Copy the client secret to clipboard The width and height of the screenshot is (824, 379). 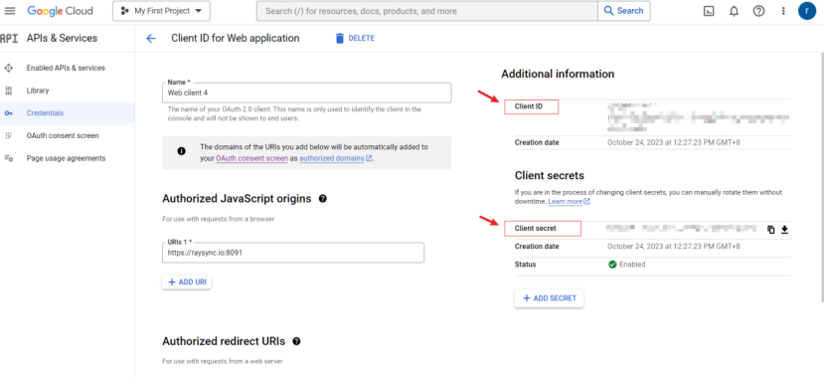[x=771, y=229]
